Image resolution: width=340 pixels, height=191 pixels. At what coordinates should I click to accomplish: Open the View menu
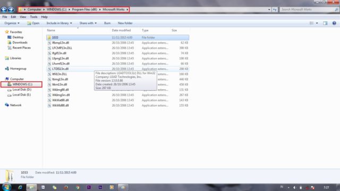tap(23, 17)
